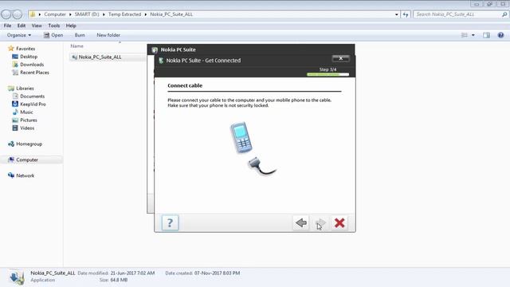The image size is (510, 287).
Task: Click the Search Nokia_PC_Suite_ALL field
Action: tap(457, 14)
